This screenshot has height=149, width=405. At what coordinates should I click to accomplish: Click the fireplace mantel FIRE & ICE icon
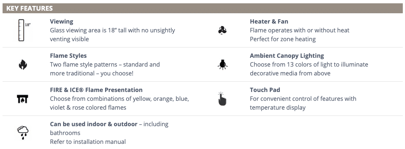click(x=22, y=99)
